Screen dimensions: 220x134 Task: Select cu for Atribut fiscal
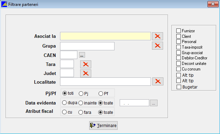(x=64, y=112)
